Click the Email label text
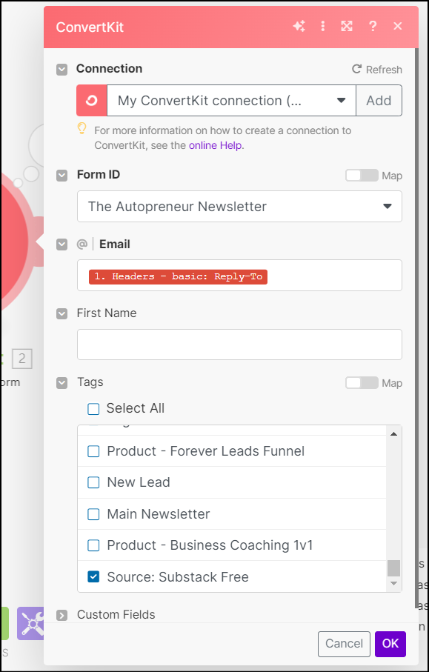429x672 pixels. (x=115, y=244)
